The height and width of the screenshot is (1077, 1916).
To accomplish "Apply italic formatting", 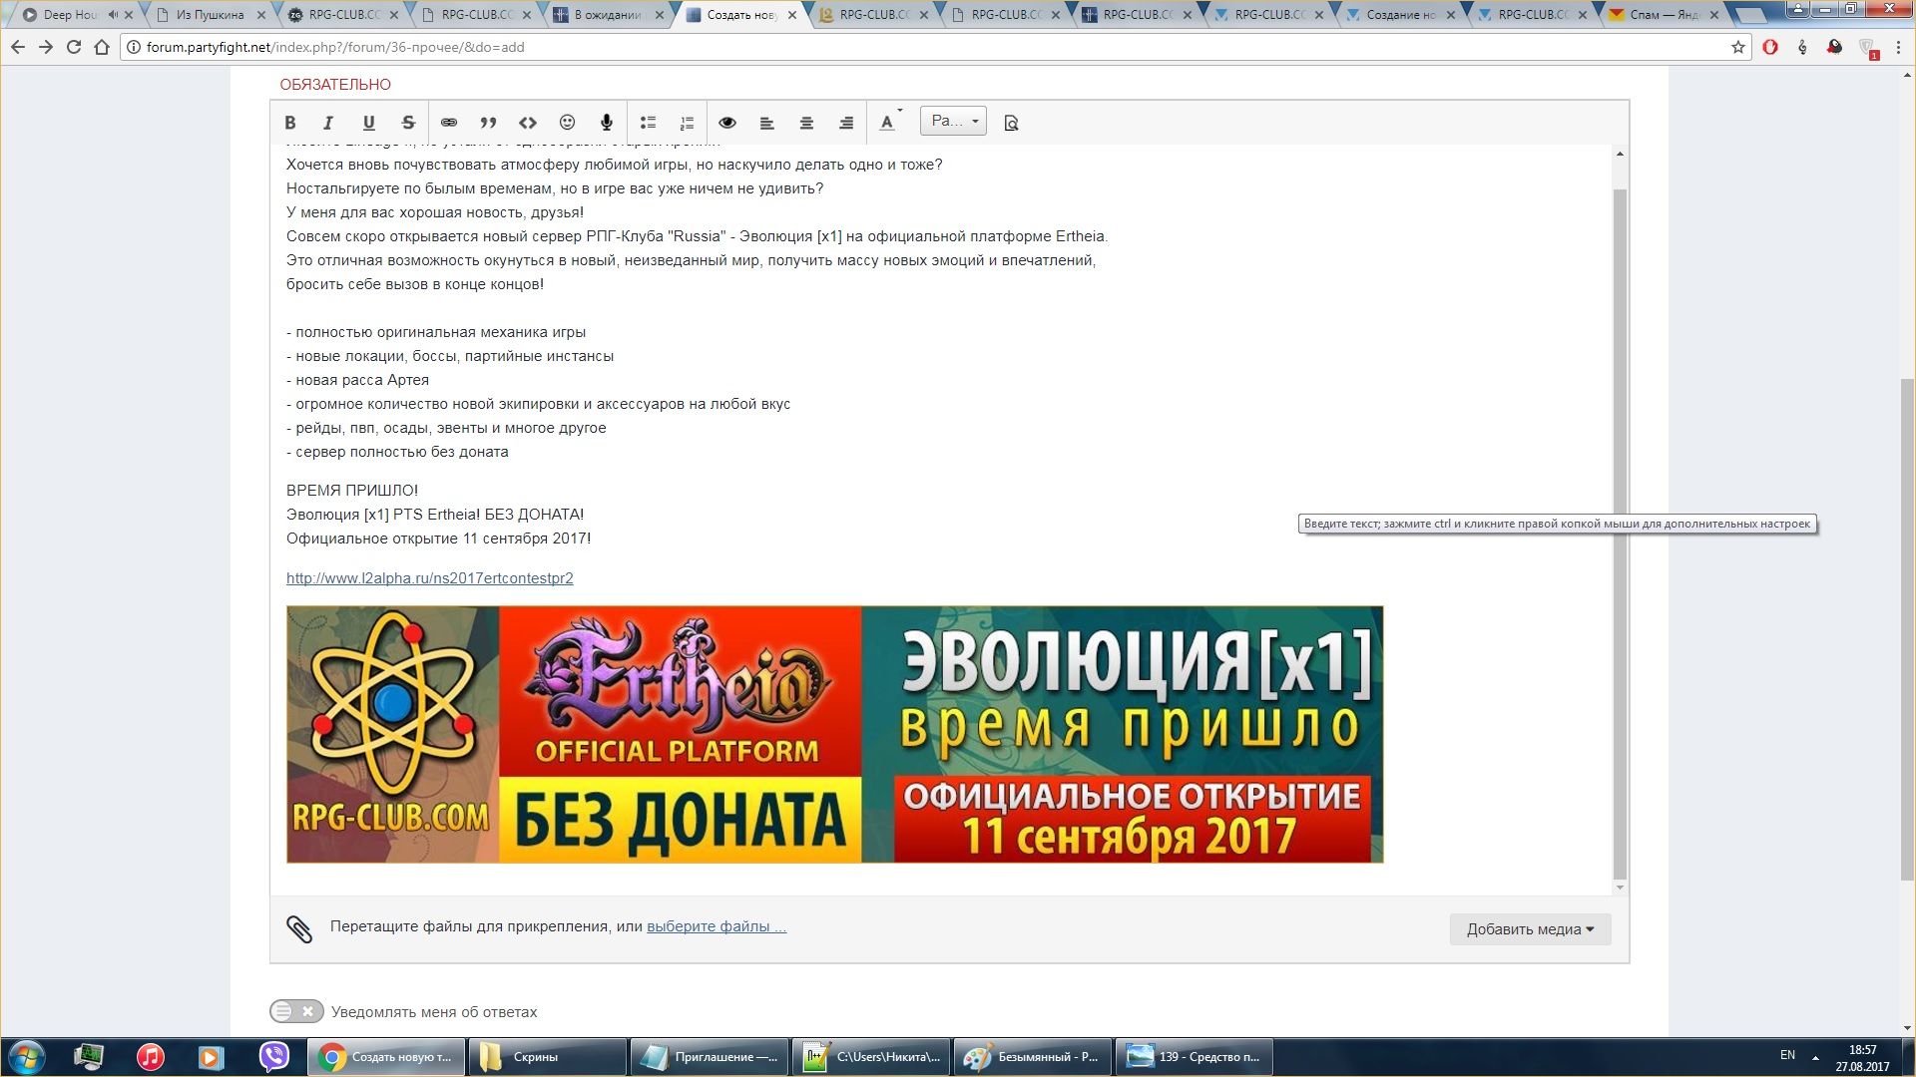I will pyautogui.click(x=328, y=123).
